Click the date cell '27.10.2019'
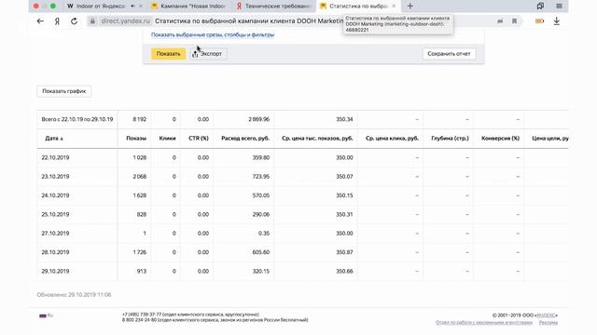Screen dimensions: 597x335 (55, 234)
